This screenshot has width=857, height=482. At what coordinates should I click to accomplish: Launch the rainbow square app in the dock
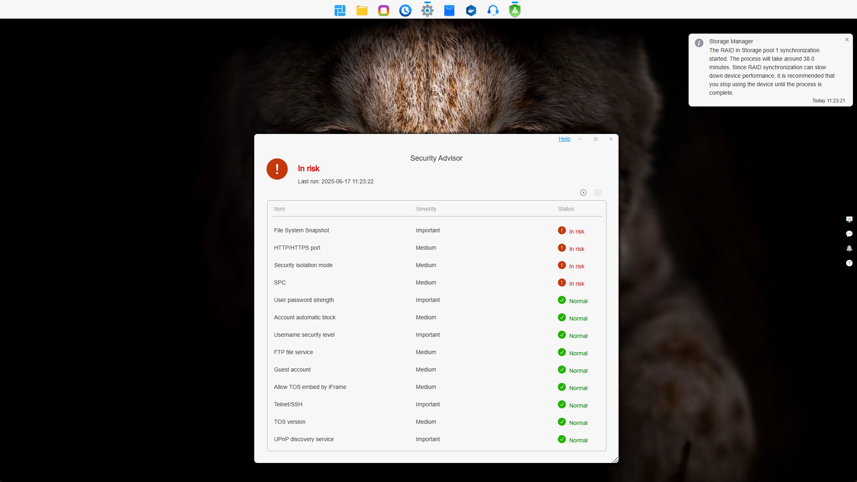(x=384, y=11)
